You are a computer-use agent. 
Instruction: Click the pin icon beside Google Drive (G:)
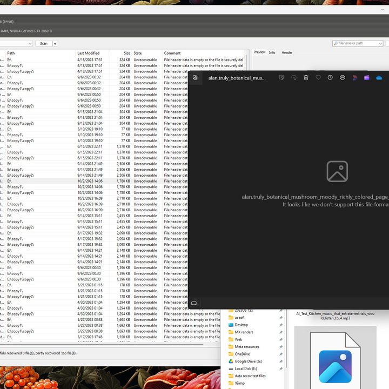281,361
